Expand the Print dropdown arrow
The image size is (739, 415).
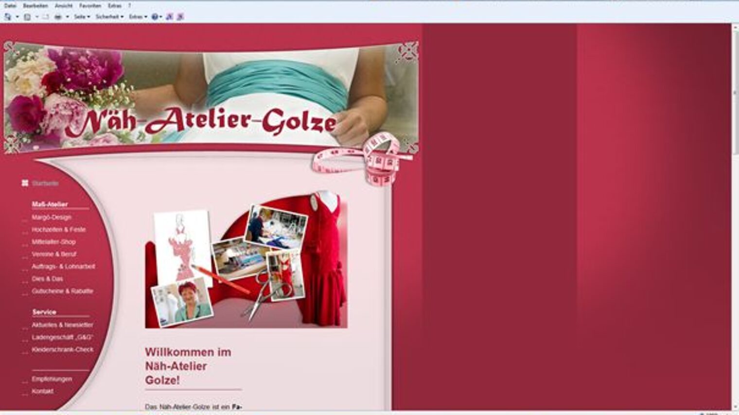pos(67,17)
